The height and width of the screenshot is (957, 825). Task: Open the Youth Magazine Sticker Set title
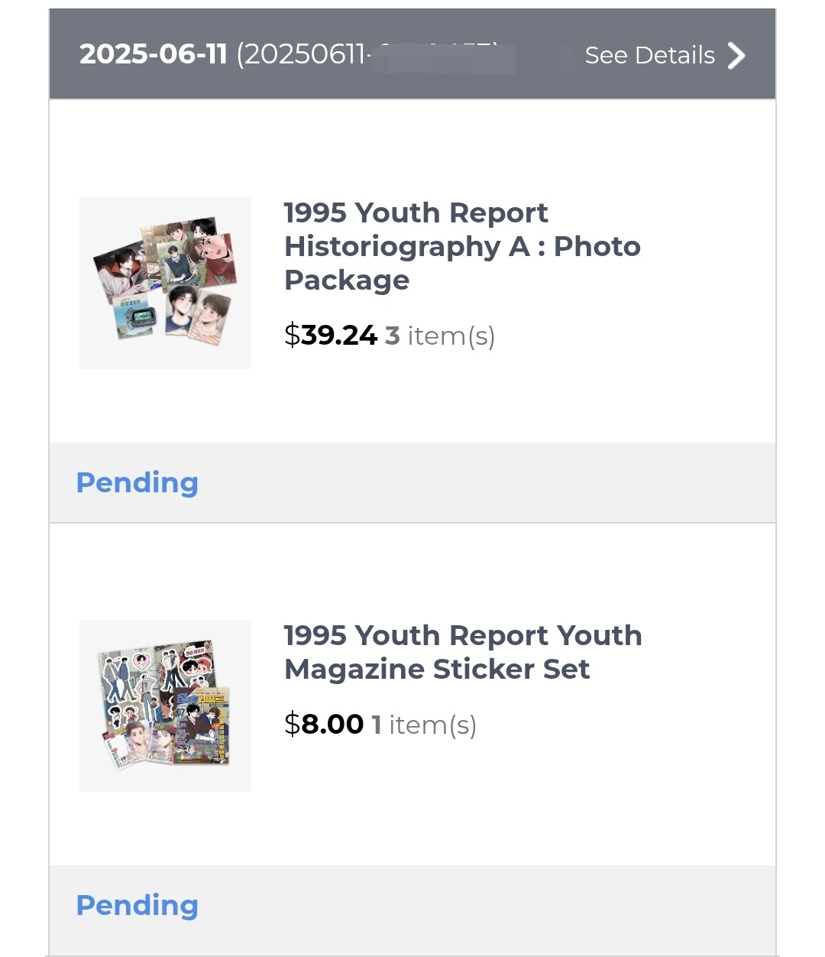(x=462, y=652)
